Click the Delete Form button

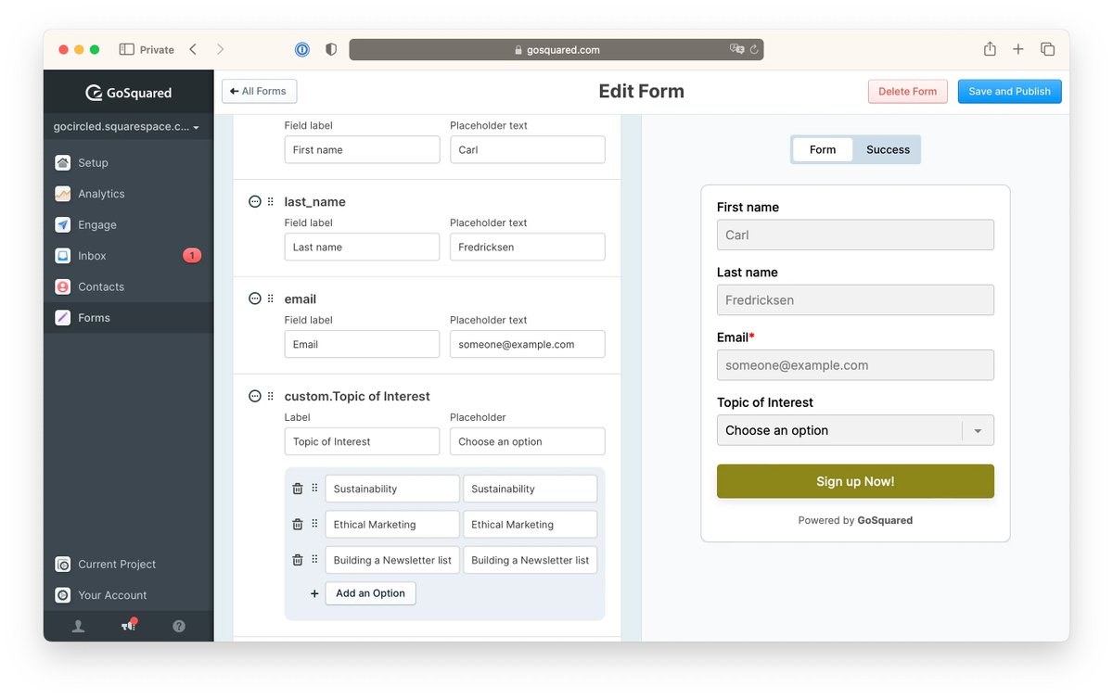tap(908, 91)
